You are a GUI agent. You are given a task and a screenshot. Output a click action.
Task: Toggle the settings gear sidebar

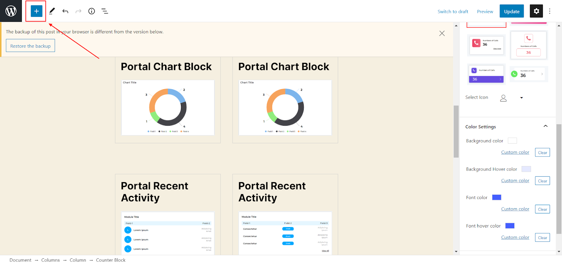coord(536,11)
